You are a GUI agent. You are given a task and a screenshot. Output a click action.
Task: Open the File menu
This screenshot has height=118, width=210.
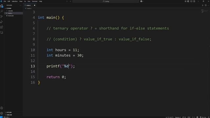coord(5,1)
